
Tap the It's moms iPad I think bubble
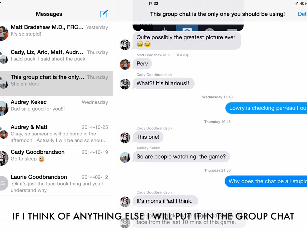165,201
